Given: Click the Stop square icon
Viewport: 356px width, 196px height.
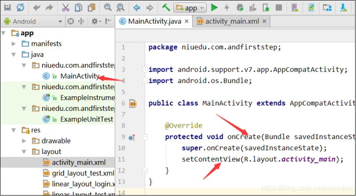Looking at the screenshot, I should click(279, 8).
